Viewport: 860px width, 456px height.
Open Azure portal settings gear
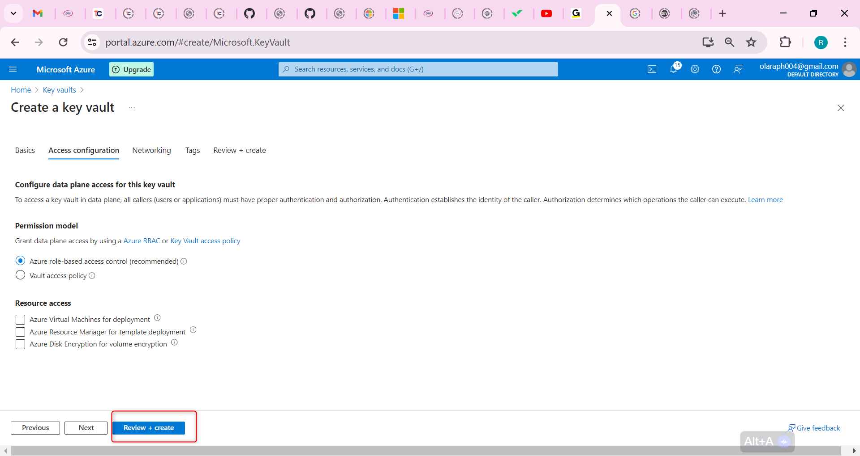pyautogui.click(x=695, y=69)
